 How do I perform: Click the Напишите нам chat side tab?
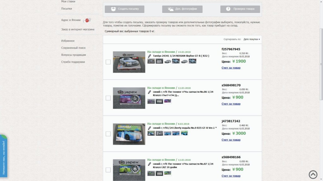tap(4, 156)
